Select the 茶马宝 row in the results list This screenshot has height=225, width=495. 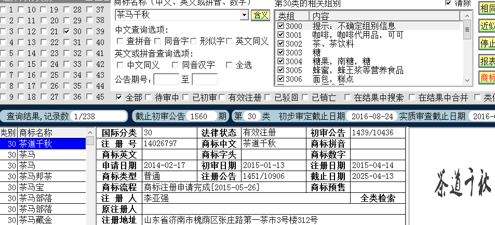coord(43,187)
